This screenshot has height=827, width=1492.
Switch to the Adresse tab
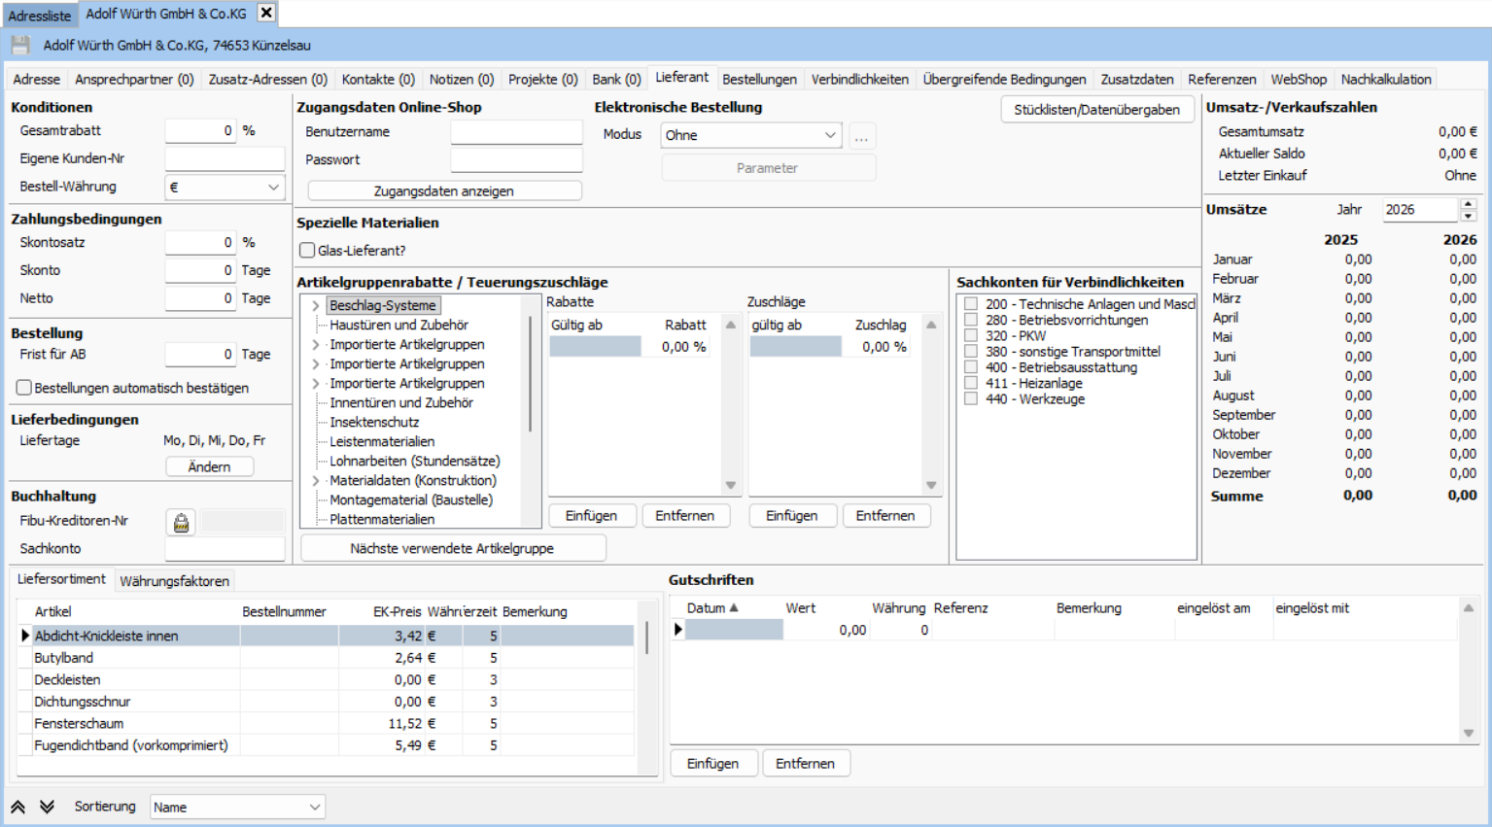point(36,80)
